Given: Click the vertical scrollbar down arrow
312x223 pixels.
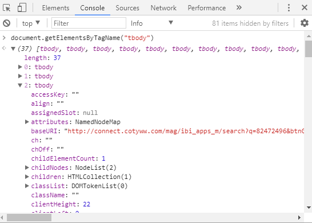Looking at the screenshot, I should point(309,208).
